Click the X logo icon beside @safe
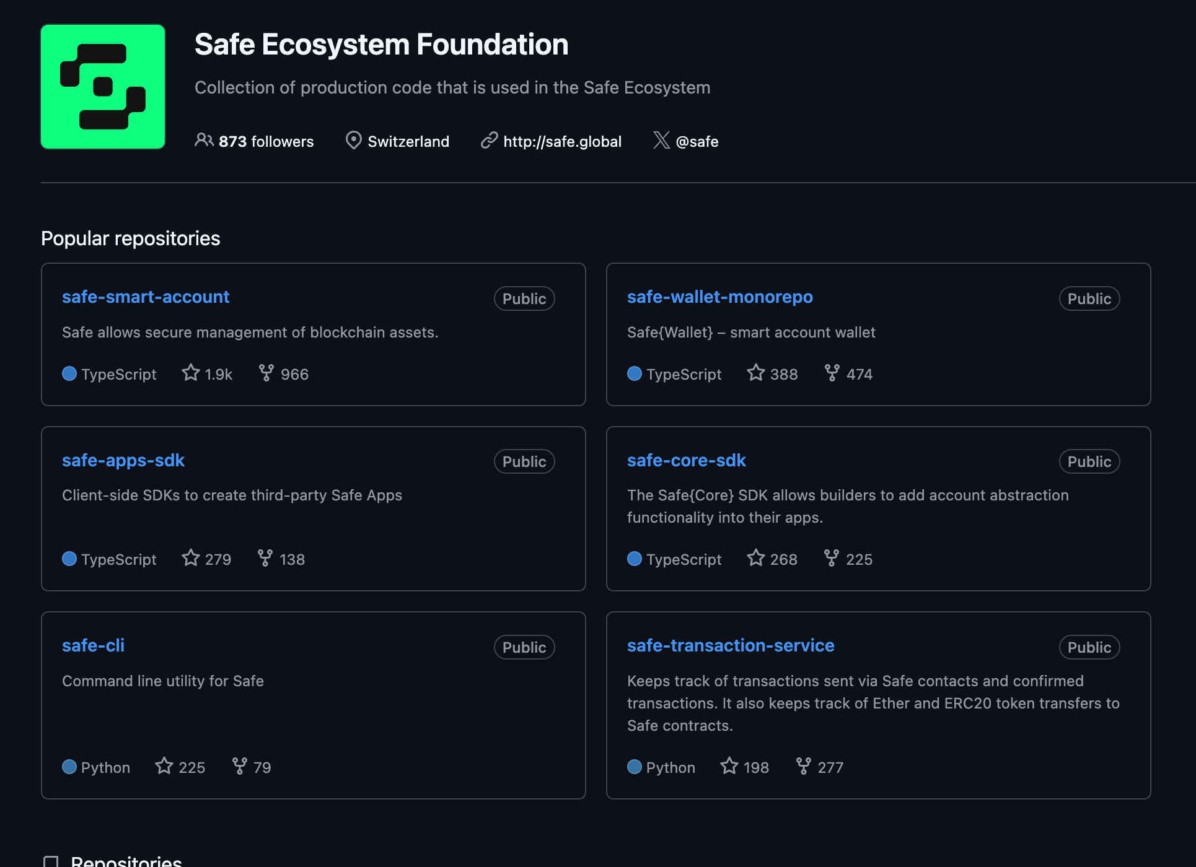Screen dimensions: 1196x867 [661, 141]
